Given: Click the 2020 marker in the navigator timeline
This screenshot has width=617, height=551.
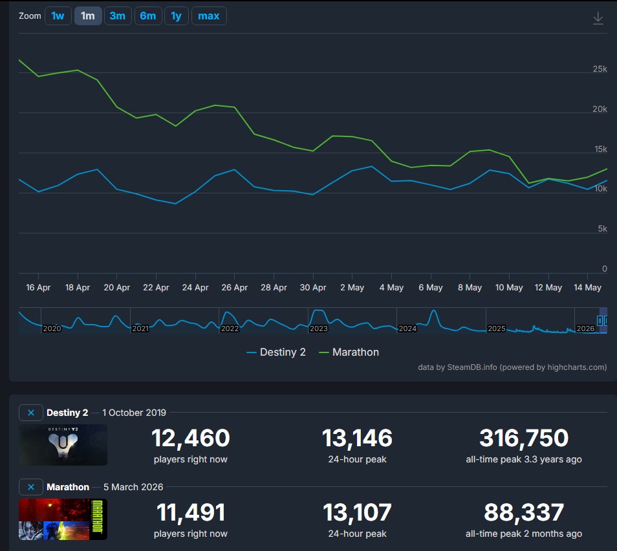Looking at the screenshot, I should coord(52,329).
